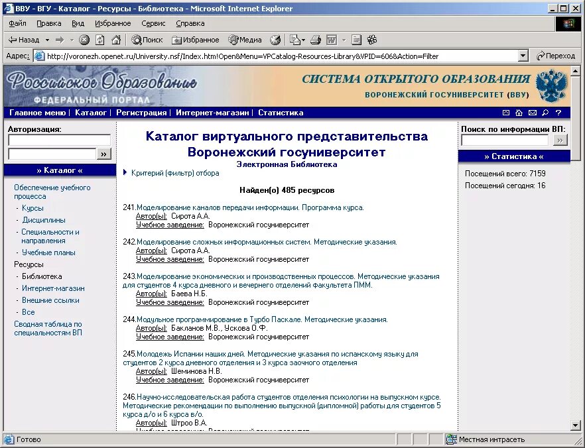This screenshot has width=585, height=448.
Task: Open the Справка menu
Action: pos(190,23)
